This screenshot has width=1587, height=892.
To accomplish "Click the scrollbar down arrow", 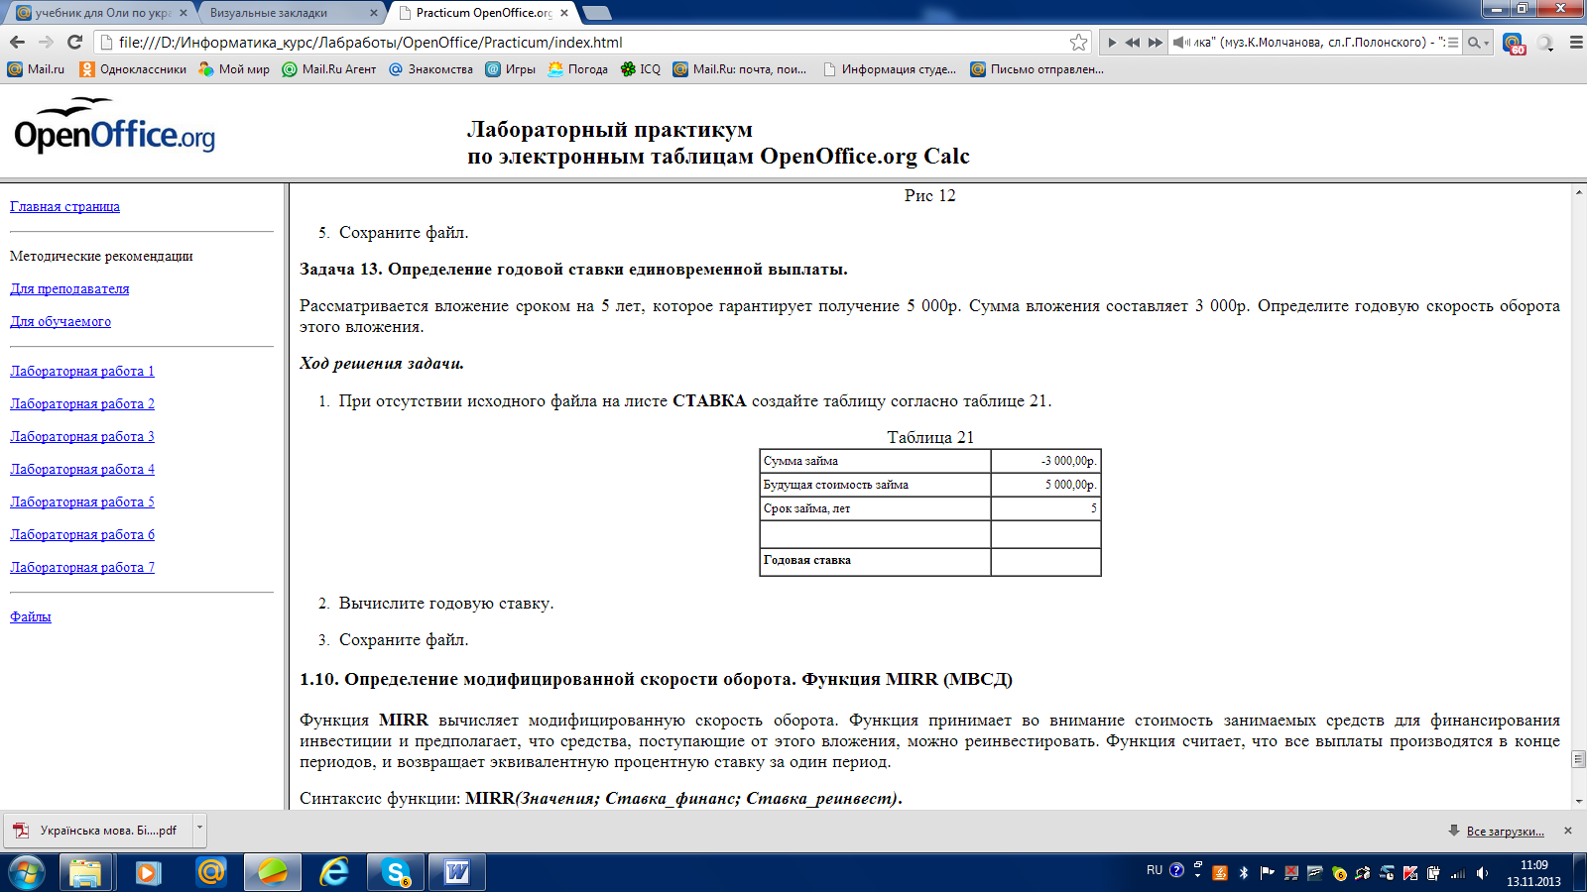I will click(1579, 801).
